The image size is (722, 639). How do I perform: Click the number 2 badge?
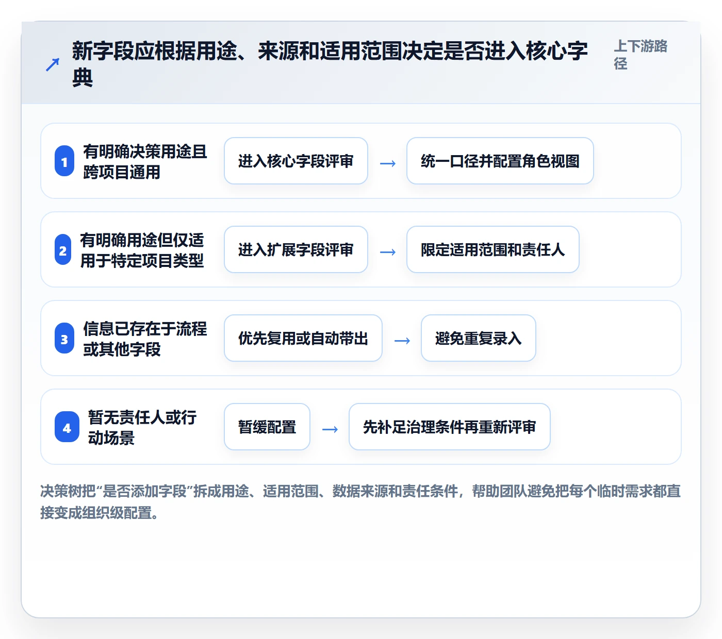(x=63, y=250)
